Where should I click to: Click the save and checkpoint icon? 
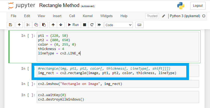tap(10, 25)
